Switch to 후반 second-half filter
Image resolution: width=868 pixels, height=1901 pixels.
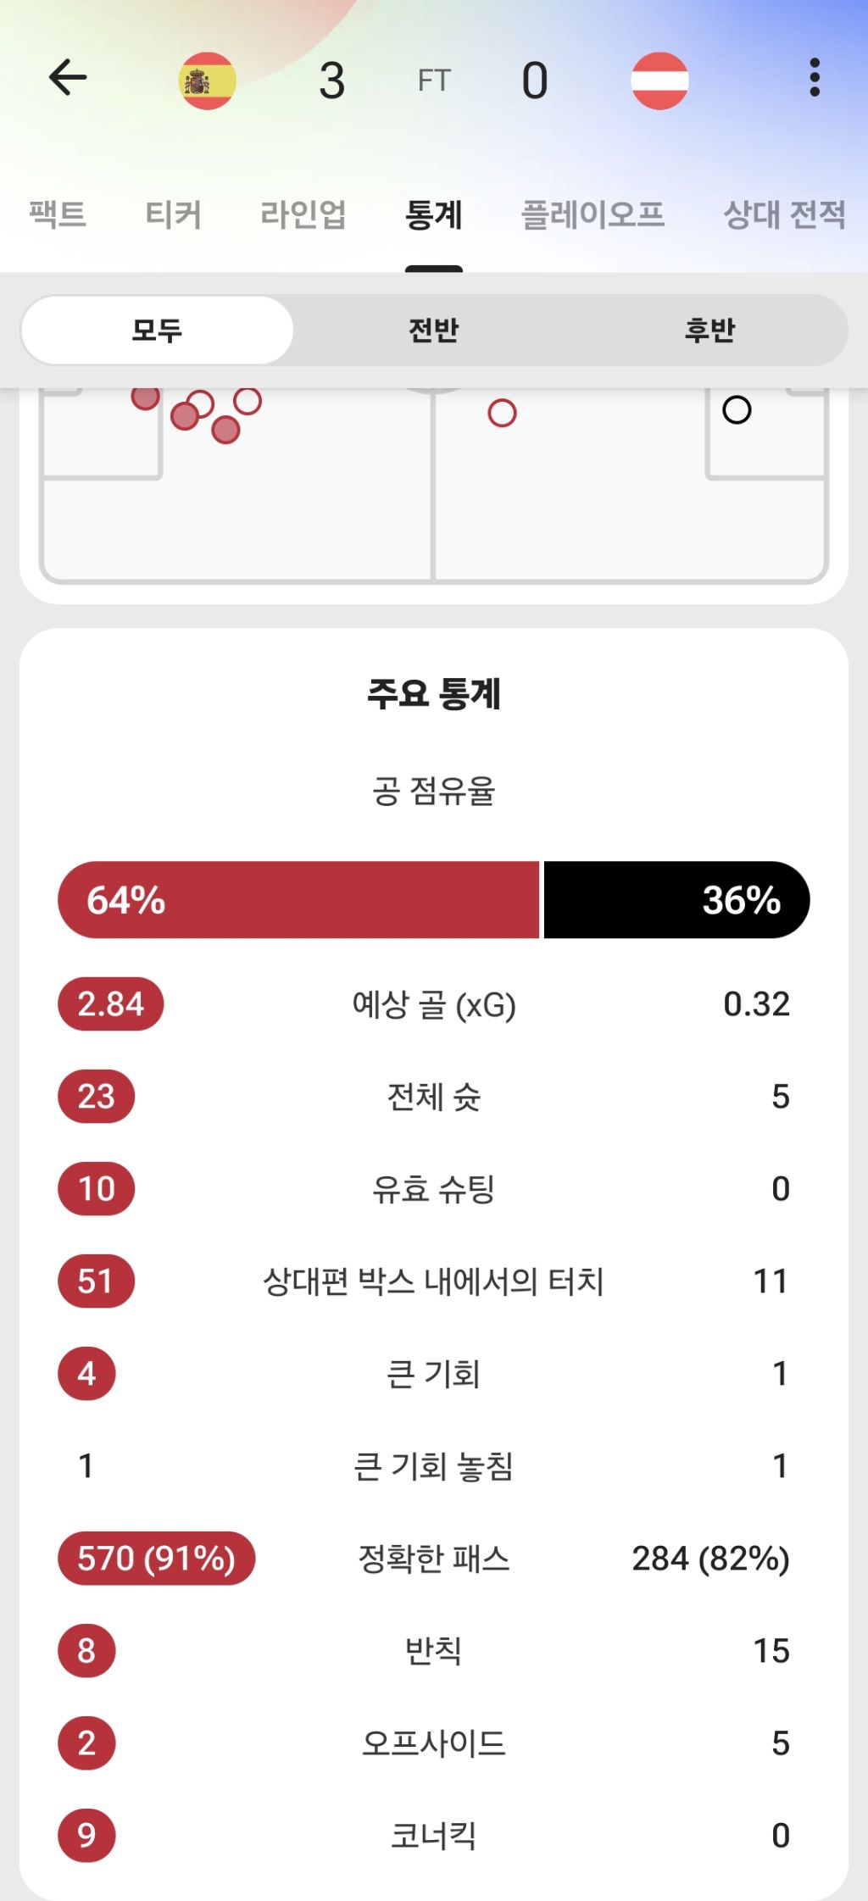709,330
